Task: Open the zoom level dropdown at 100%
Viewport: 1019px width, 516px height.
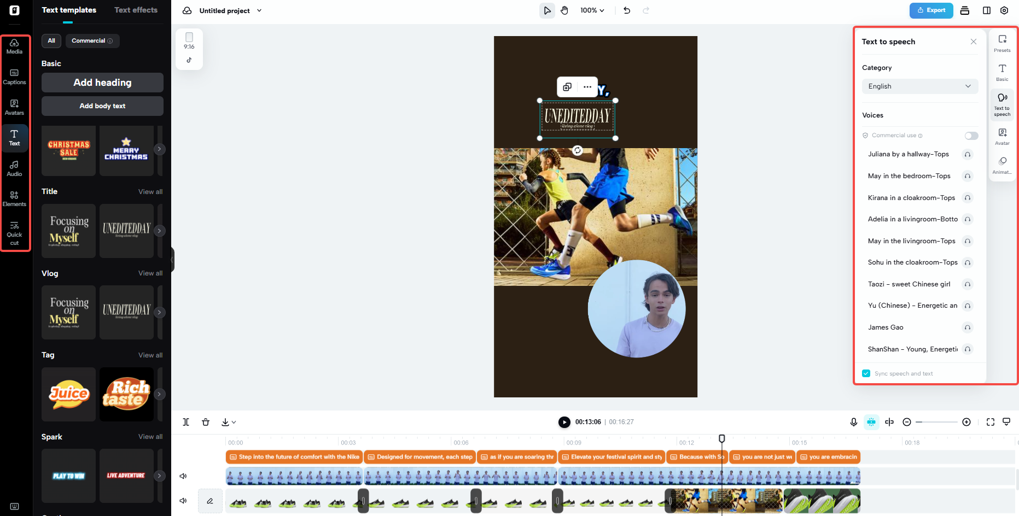Action: [592, 10]
